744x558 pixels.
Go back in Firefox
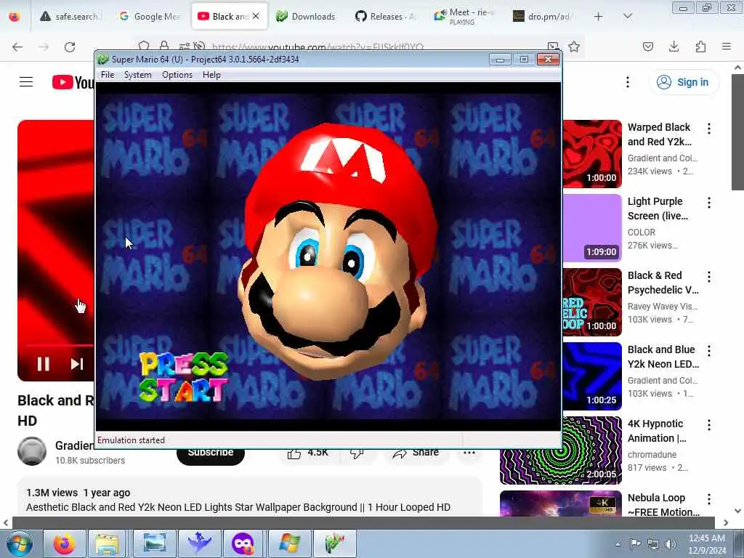(17, 46)
